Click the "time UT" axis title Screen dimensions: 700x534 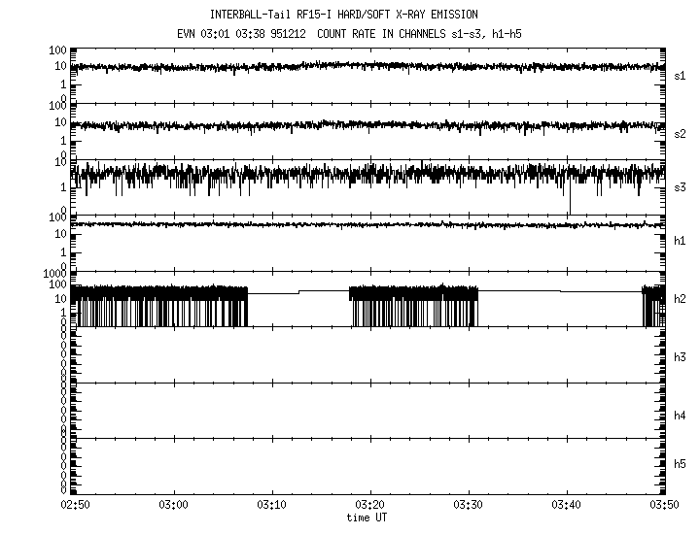tap(369, 517)
